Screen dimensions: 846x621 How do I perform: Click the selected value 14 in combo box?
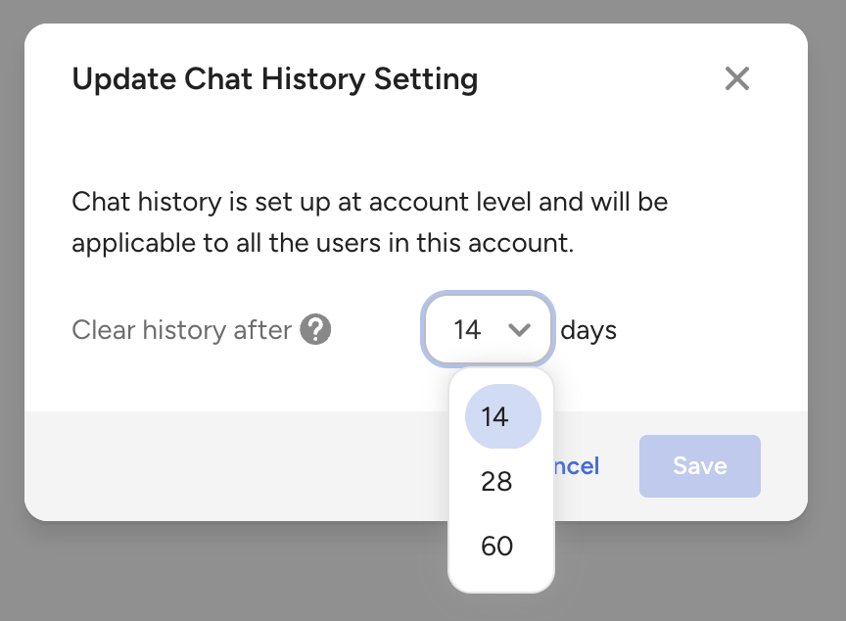pyautogui.click(x=467, y=330)
